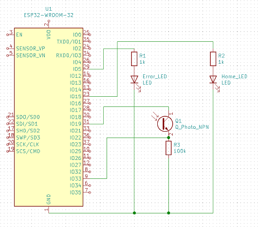Click the Error_LED text label

coord(155,76)
